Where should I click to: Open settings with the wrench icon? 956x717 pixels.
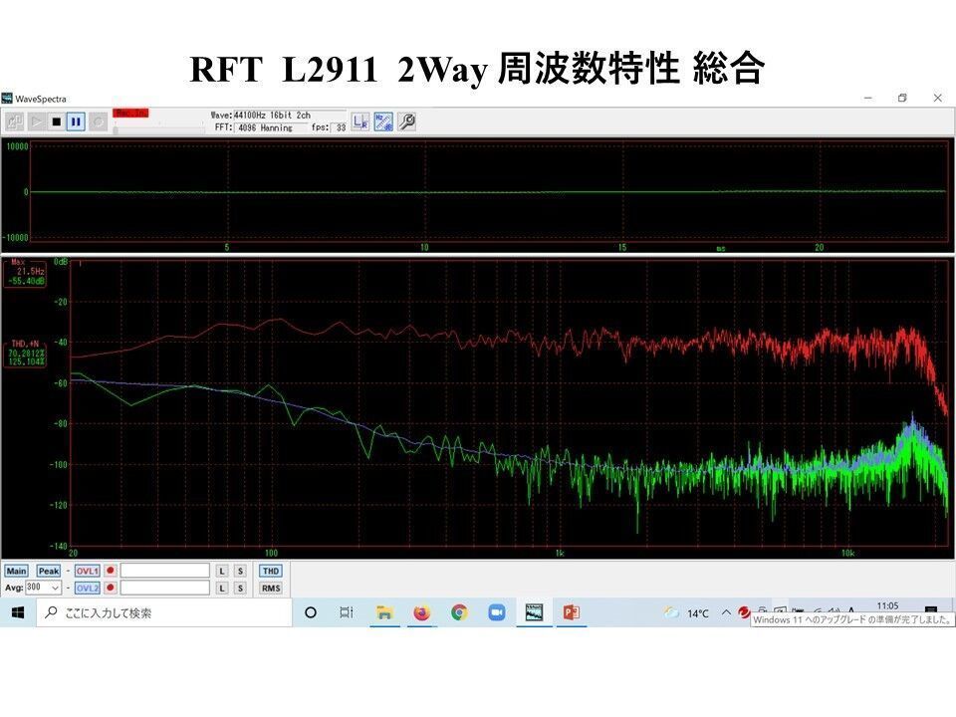[x=406, y=121]
